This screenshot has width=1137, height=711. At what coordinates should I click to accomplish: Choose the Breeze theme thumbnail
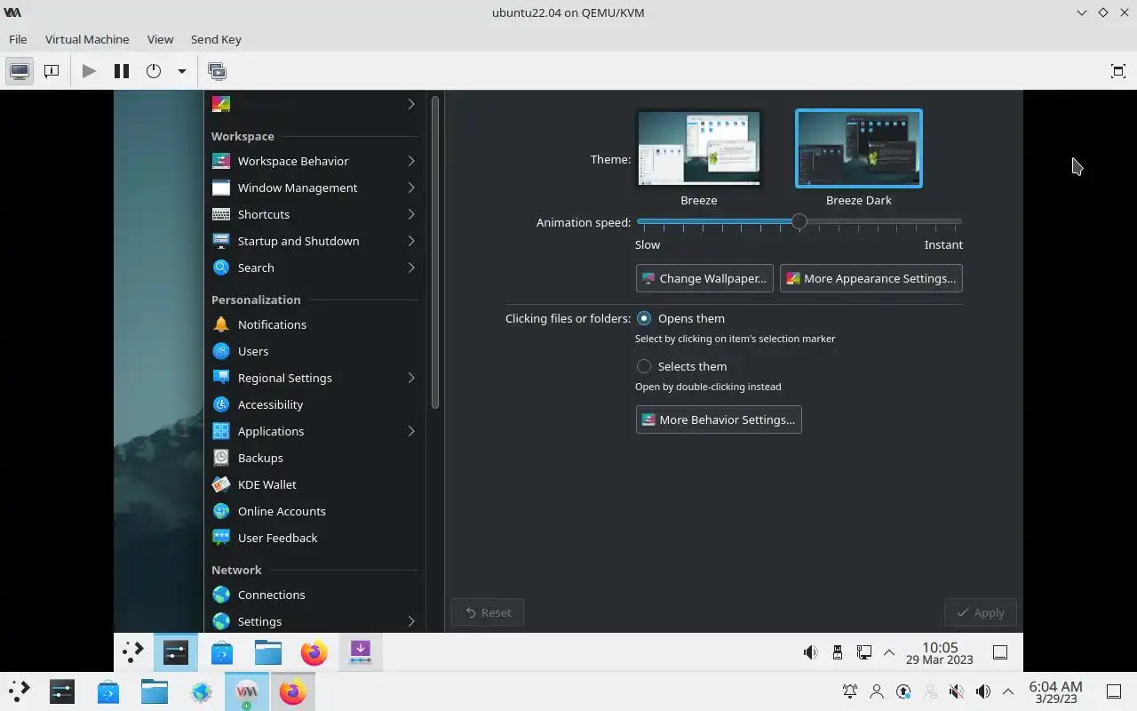[699, 148]
